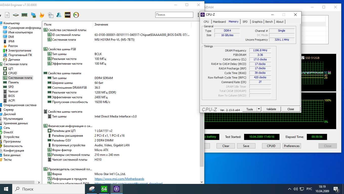Select Память tree item
The image size is (344, 194).
pyautogui.click(x=13, y=82)
